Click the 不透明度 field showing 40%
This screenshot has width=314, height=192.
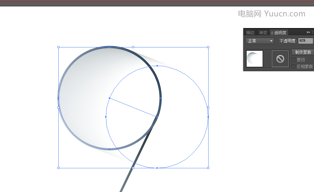pyautogui.click(x=305, y=41)
